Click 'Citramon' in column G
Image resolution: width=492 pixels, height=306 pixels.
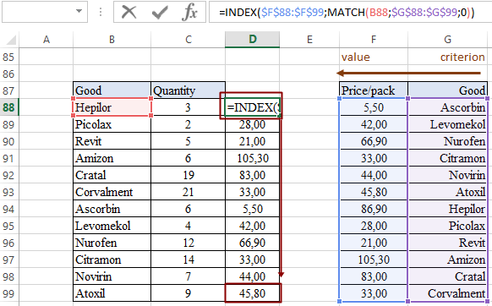click(x=448, y=158)
